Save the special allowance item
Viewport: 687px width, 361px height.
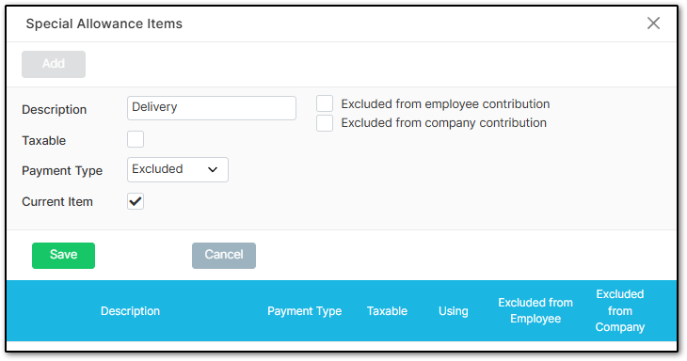tap(63, 255)
